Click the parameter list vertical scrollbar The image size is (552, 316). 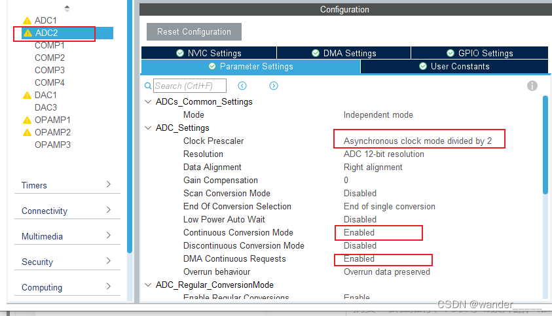(545, 145)
